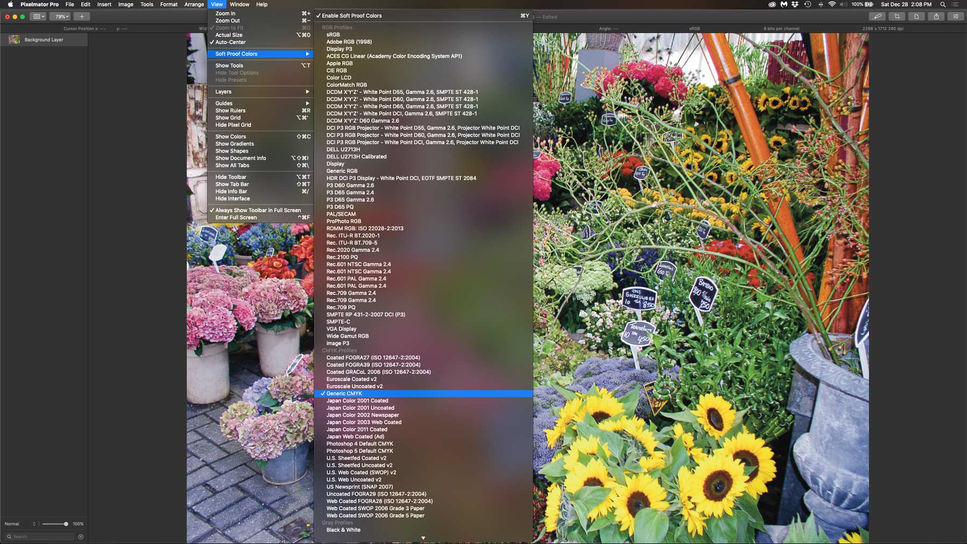This screenshot has width=967, height=544.
Task: Click the layer Search field
Action: 40,536
